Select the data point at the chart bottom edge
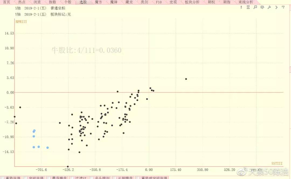 tap(68, 167)
